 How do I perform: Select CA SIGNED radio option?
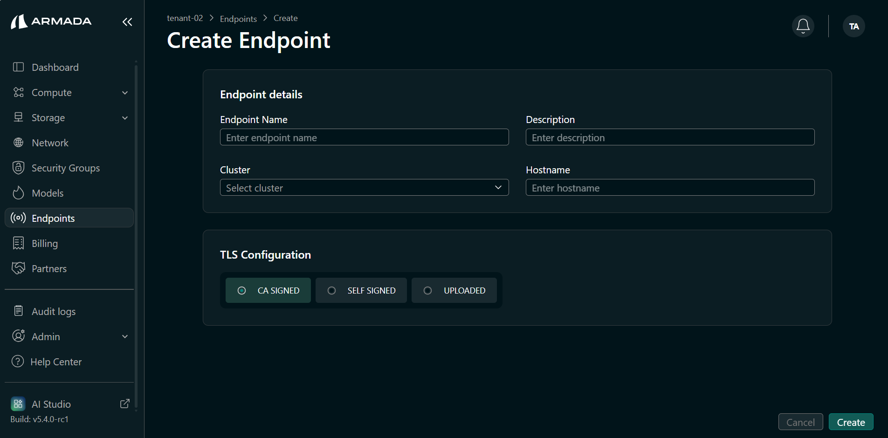pyautogui.click(x=268, y=290)
